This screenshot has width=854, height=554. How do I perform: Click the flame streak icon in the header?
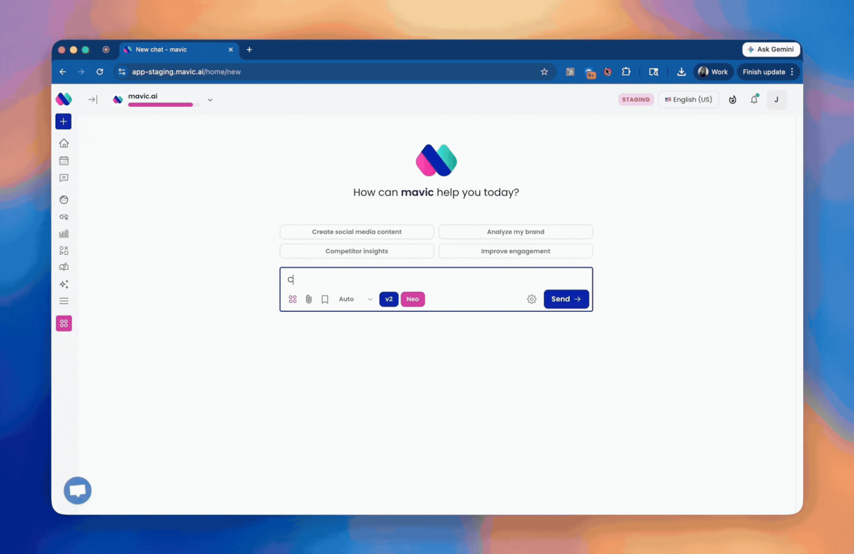(x=732, y=100)
